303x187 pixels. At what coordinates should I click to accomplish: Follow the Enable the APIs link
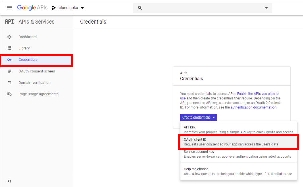click(x=258, y=94)
